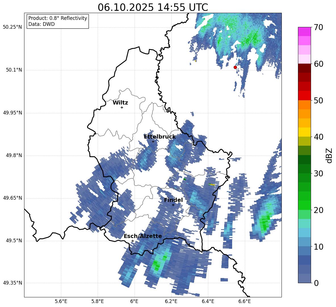Click the 50.25°N latitude label
The height and width of the screenshot is (307, 336).
12,27
